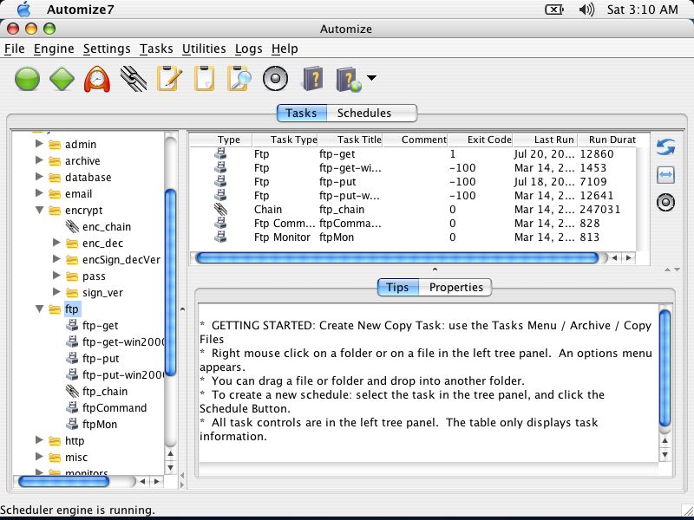
Task: Click the folder icon next to admin
Action: pos(55,145)
